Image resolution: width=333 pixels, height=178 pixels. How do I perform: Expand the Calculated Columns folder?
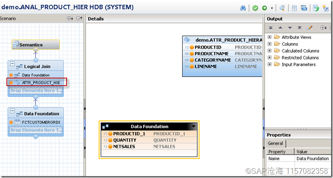click(x=270, y=51)
